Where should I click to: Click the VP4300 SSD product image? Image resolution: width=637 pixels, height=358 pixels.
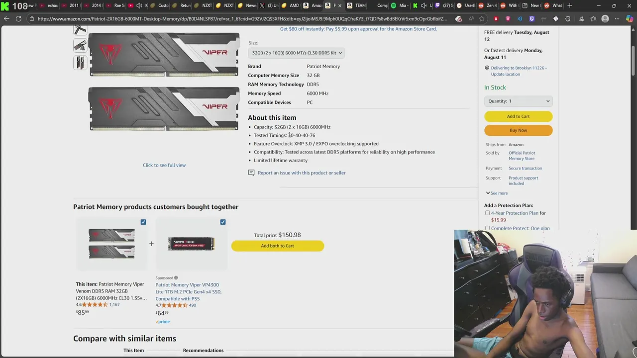click(191, 244)
